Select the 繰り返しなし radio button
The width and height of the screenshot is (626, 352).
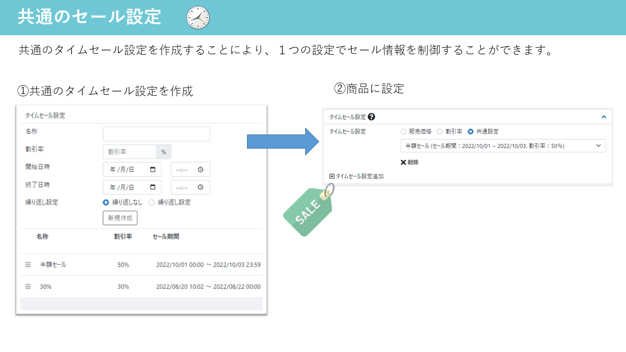tap(106, 202)
